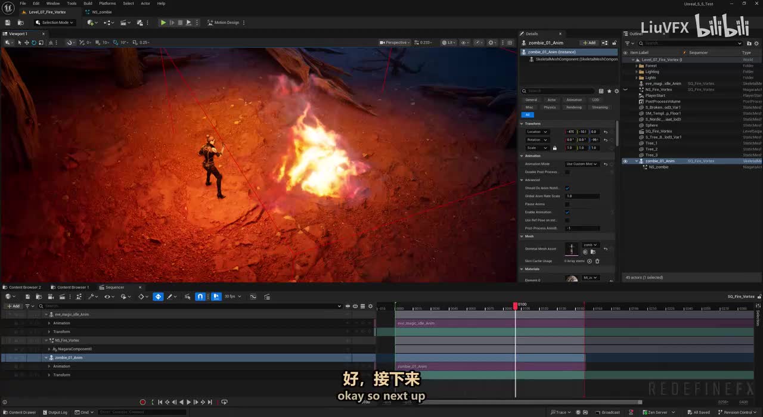Open the curve editor from sequencer toolbar
This screenshot has width=763, height=417.
(x=253, y=297)
